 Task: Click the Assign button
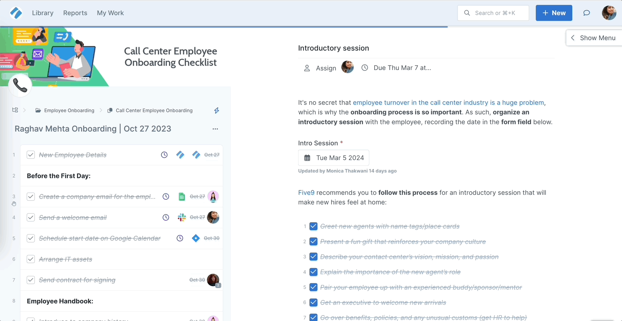[320, 68]
